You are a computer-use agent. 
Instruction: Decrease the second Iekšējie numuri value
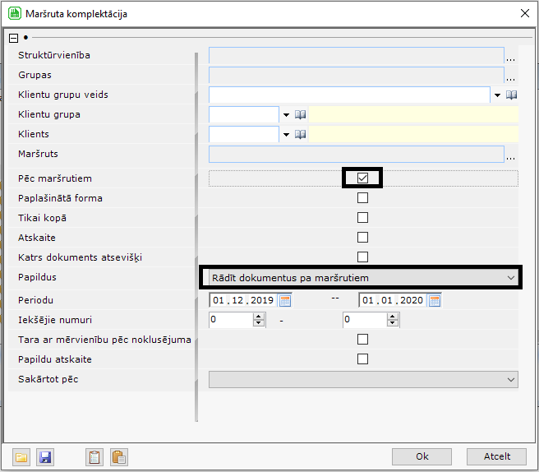point(392,323)
